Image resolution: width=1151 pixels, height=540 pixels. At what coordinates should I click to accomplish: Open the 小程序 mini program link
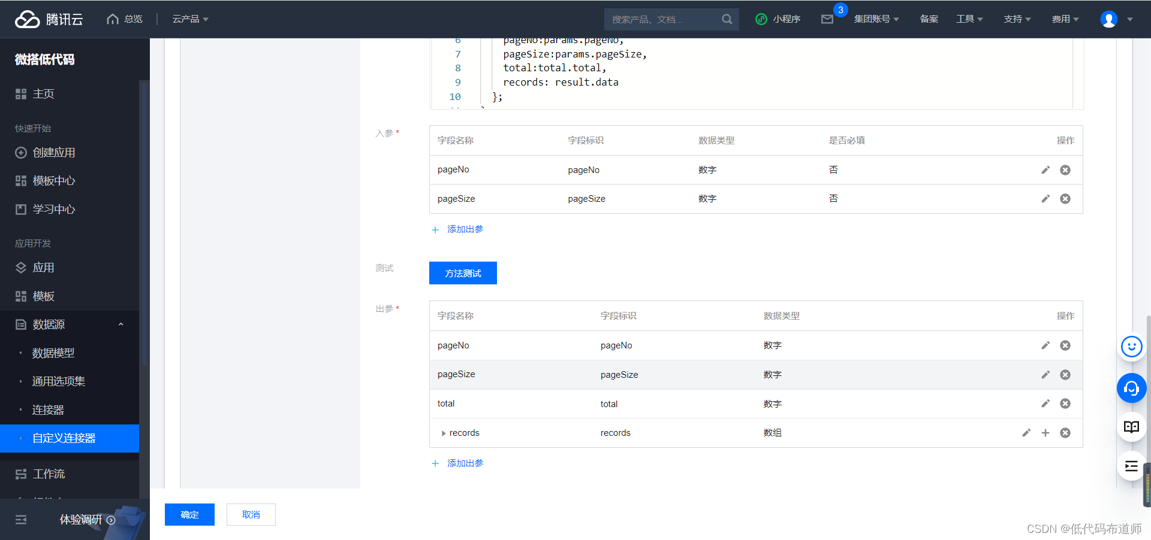778,19
